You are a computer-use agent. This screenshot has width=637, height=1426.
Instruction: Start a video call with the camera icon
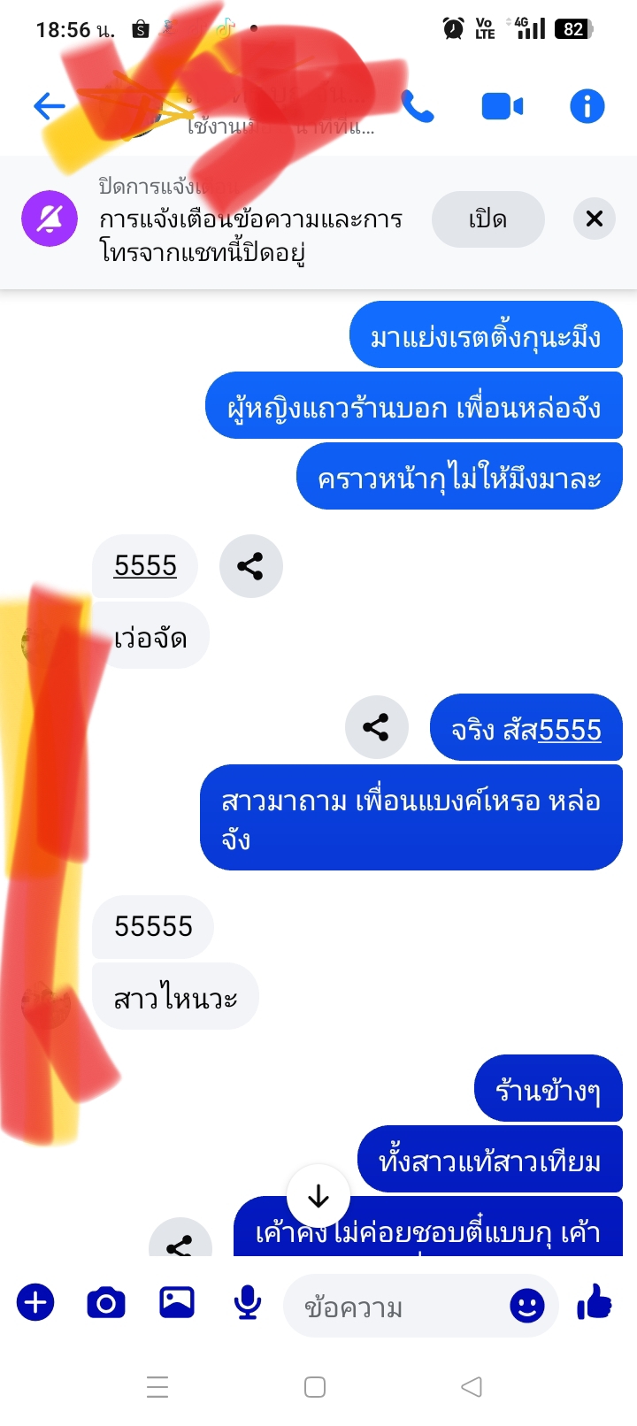pos(503,106)
